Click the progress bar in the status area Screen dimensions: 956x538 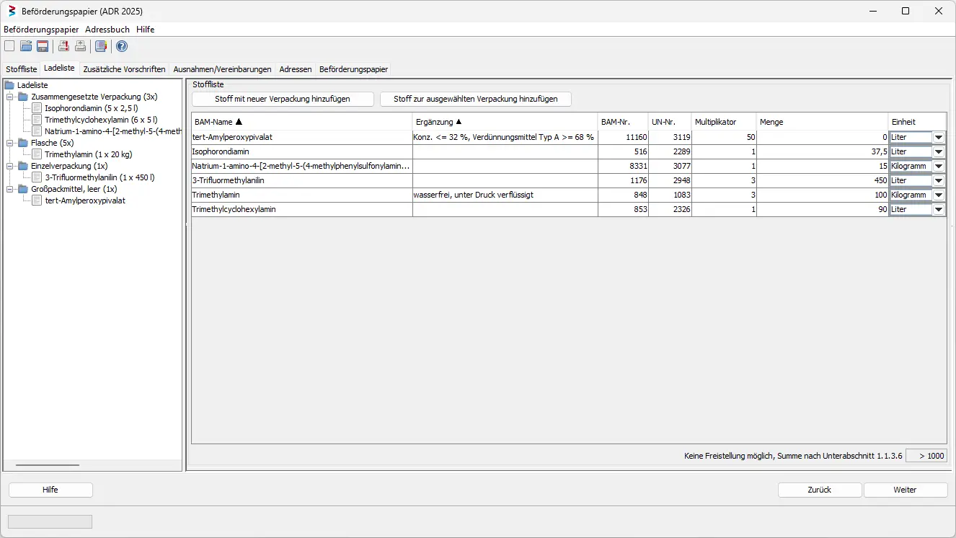click(50, 521)
